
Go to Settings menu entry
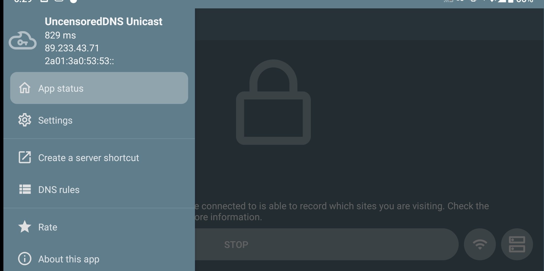tap(99, 120)
